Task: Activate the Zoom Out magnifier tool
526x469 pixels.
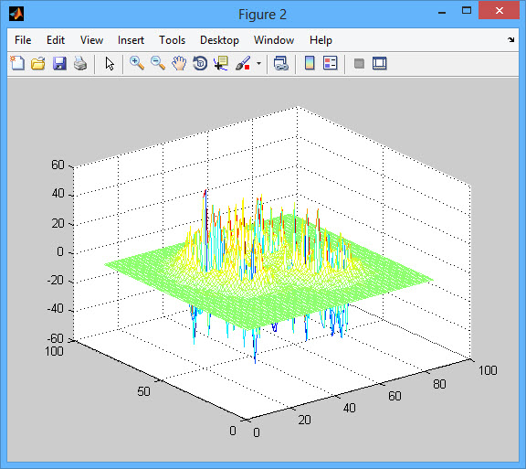Action: (158, 63)
